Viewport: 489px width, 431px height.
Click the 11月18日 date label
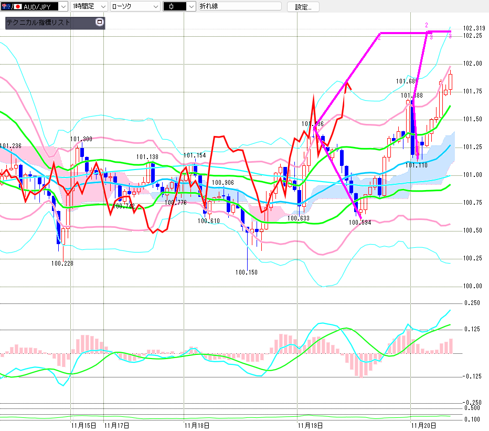(x=197, y=425)
